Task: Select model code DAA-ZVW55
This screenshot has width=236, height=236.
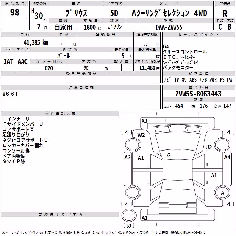Action: (169, 27)
